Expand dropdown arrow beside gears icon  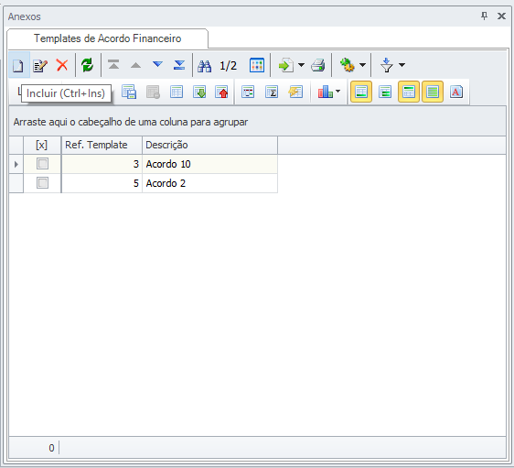362,65
